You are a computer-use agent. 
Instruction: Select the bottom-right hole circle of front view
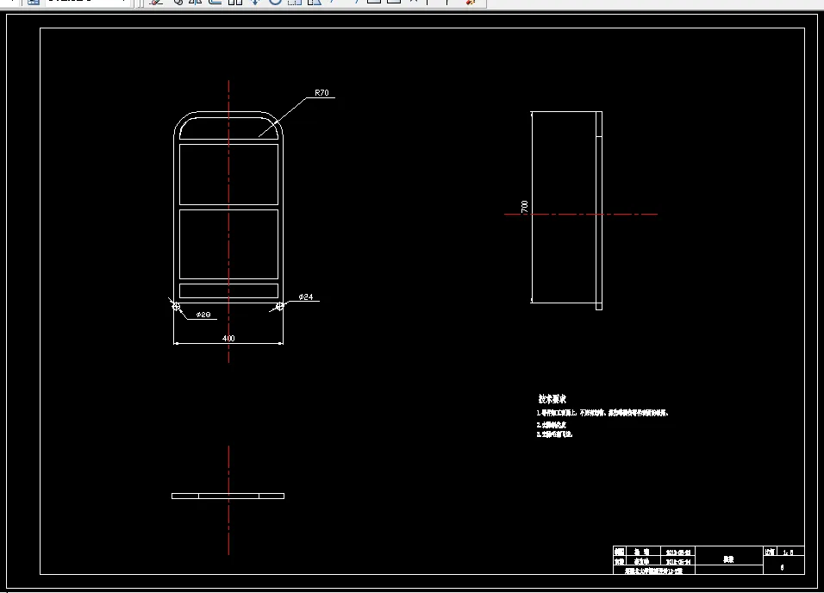(x=279, y=306)
